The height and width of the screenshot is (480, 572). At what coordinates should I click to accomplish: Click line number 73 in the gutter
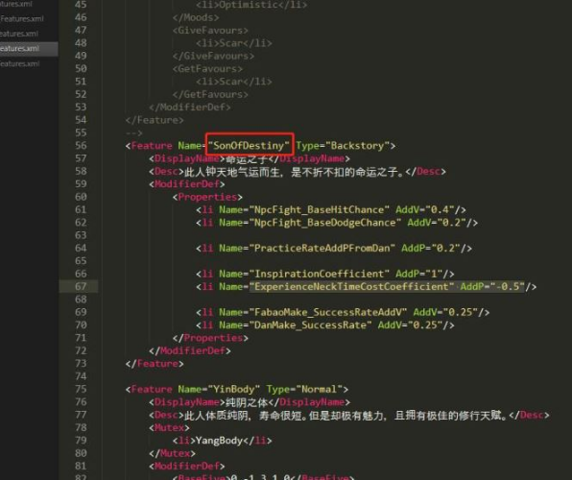tap(81, 363)
